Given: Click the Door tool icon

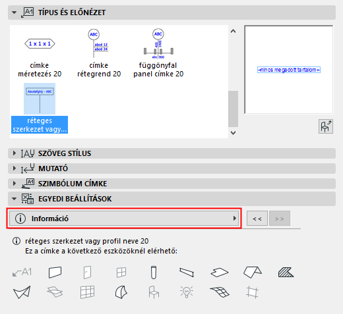Looking at the screenshot, I should click(x=88, y=273).
